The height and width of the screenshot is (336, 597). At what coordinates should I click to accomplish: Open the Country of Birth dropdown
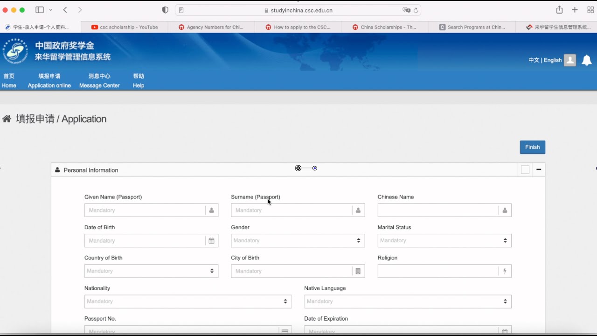click(x=151, y=271)
